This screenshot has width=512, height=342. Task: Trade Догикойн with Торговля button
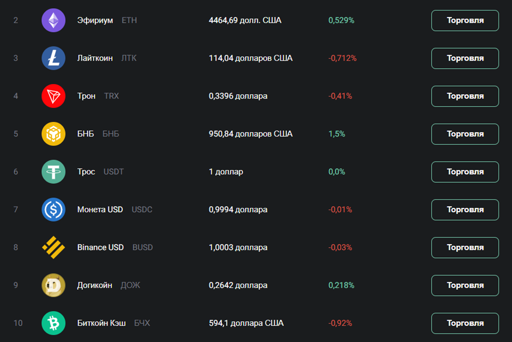465,285
